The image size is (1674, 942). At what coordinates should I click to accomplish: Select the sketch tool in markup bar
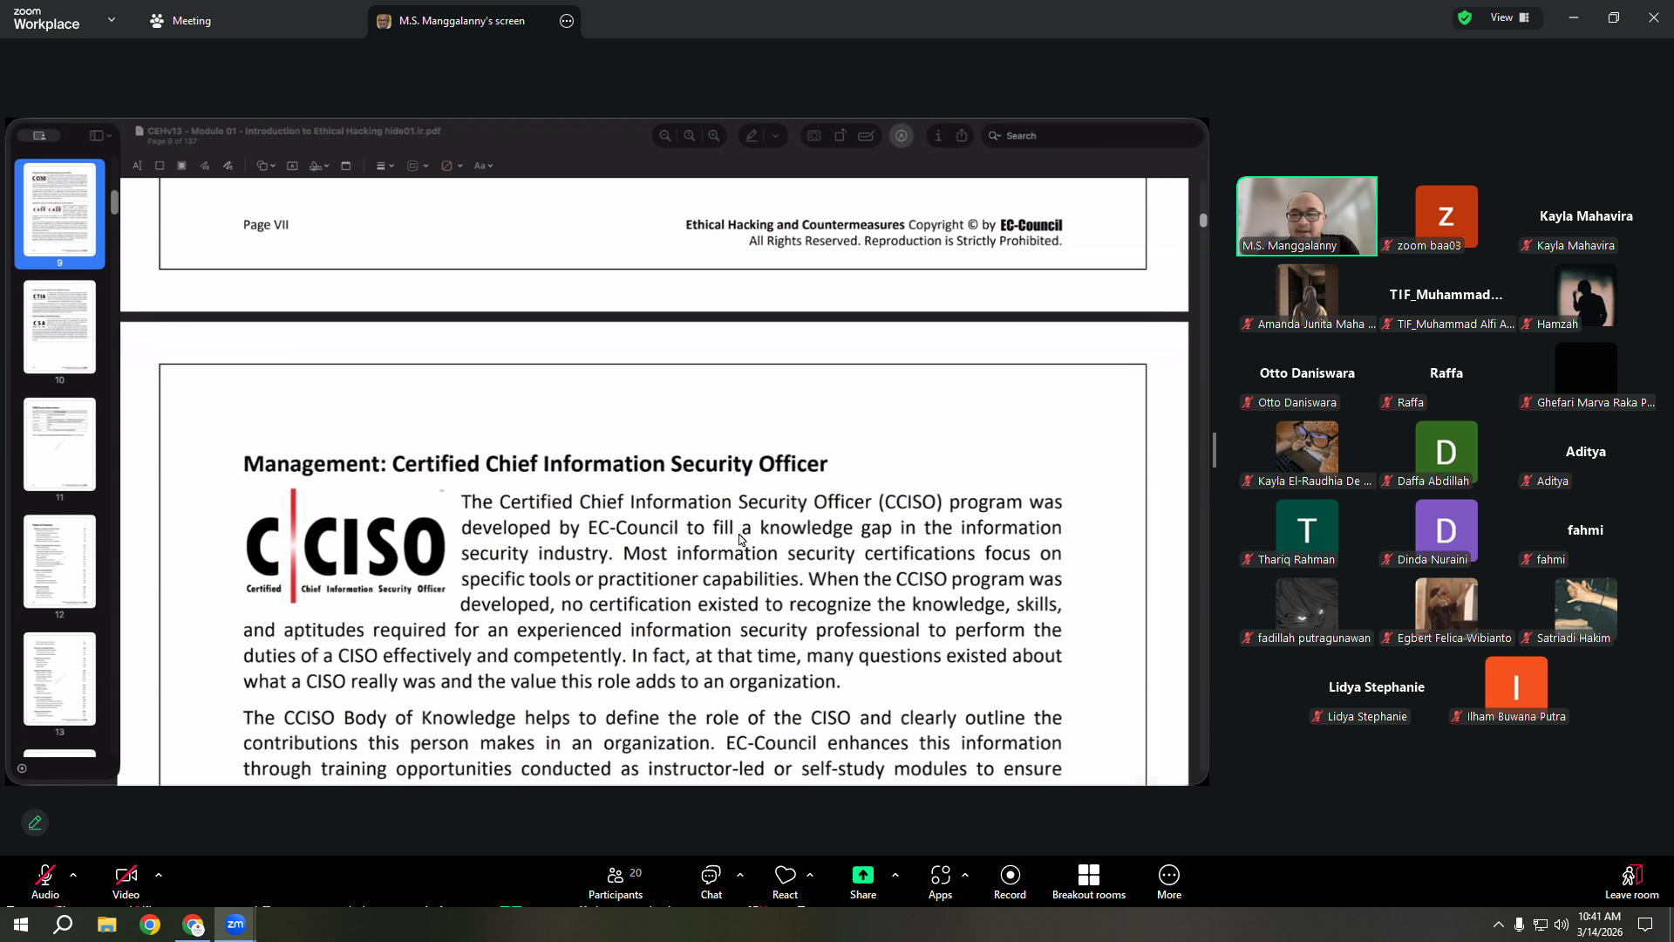click(x=205, y=166)
